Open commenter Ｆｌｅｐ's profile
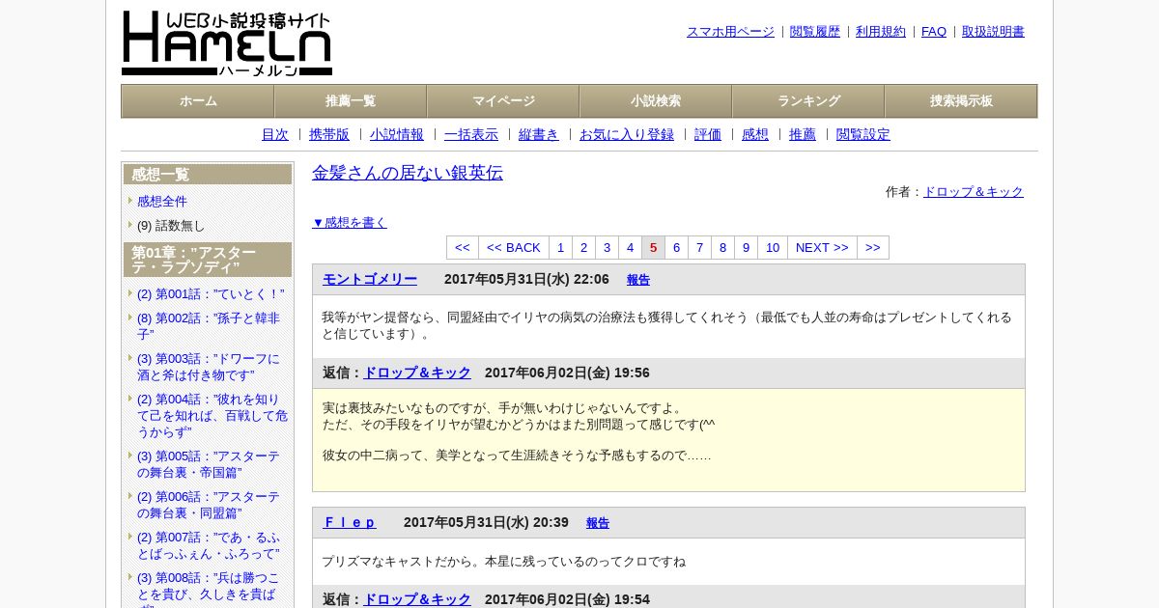 (x=350, y=522)
